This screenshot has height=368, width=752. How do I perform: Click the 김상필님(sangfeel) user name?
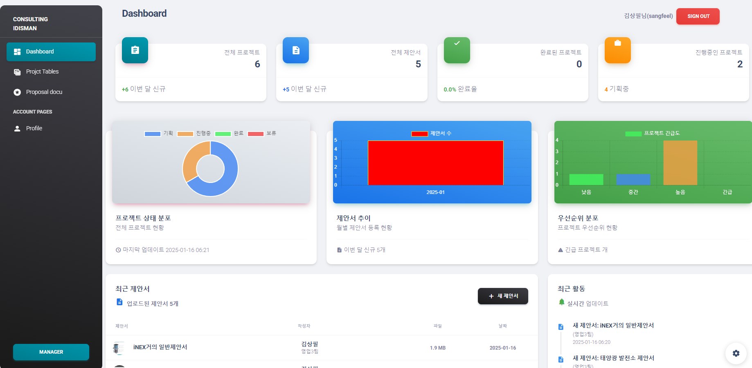click(x=648, y=16)
